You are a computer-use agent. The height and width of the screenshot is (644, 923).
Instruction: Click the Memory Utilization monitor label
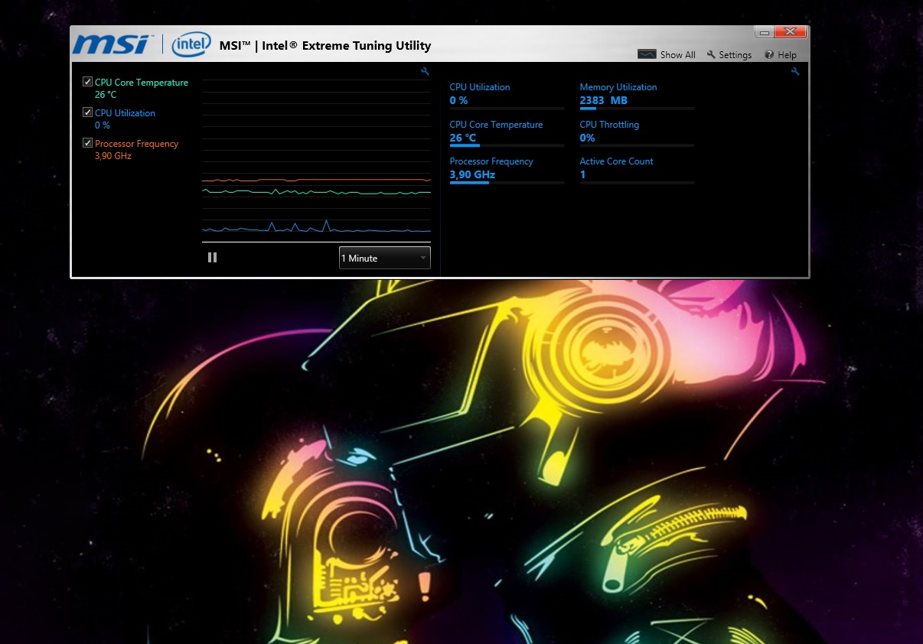(618, 87)
